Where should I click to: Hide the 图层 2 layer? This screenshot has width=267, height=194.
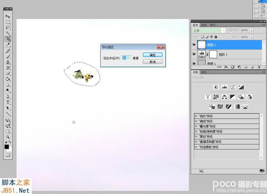[x=194, y=45]
